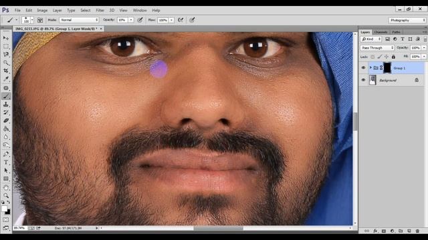Create a new layer icon
Viewport: 428px width, 240px height.
click(x=409, y=231)
